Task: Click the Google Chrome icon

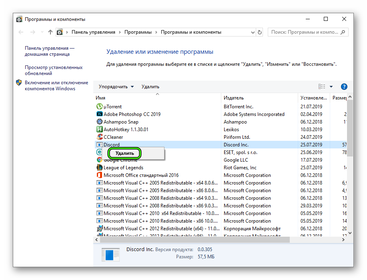Action: (100, 160)
